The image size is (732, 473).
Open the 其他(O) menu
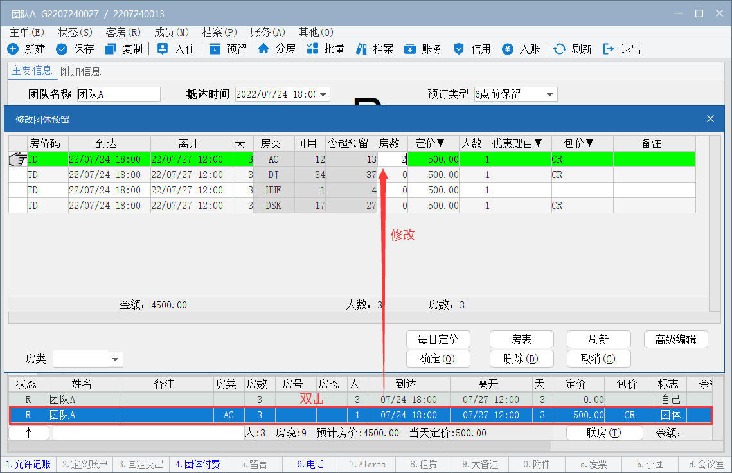click(316, 32)
